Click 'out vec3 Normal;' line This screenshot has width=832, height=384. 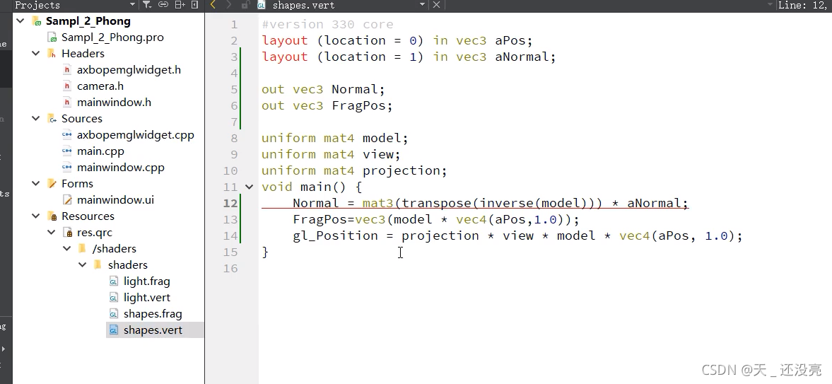(x=323, y=89)
